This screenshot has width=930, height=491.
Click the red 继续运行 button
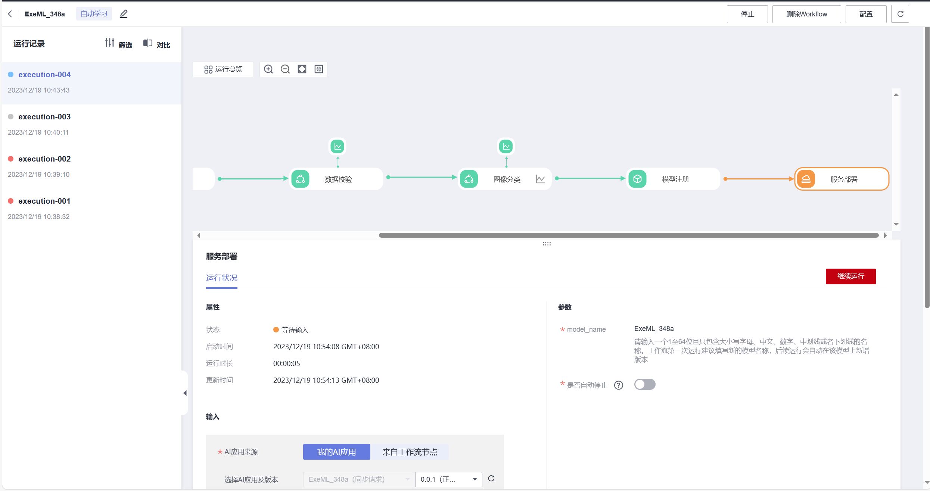coord(850,276)
